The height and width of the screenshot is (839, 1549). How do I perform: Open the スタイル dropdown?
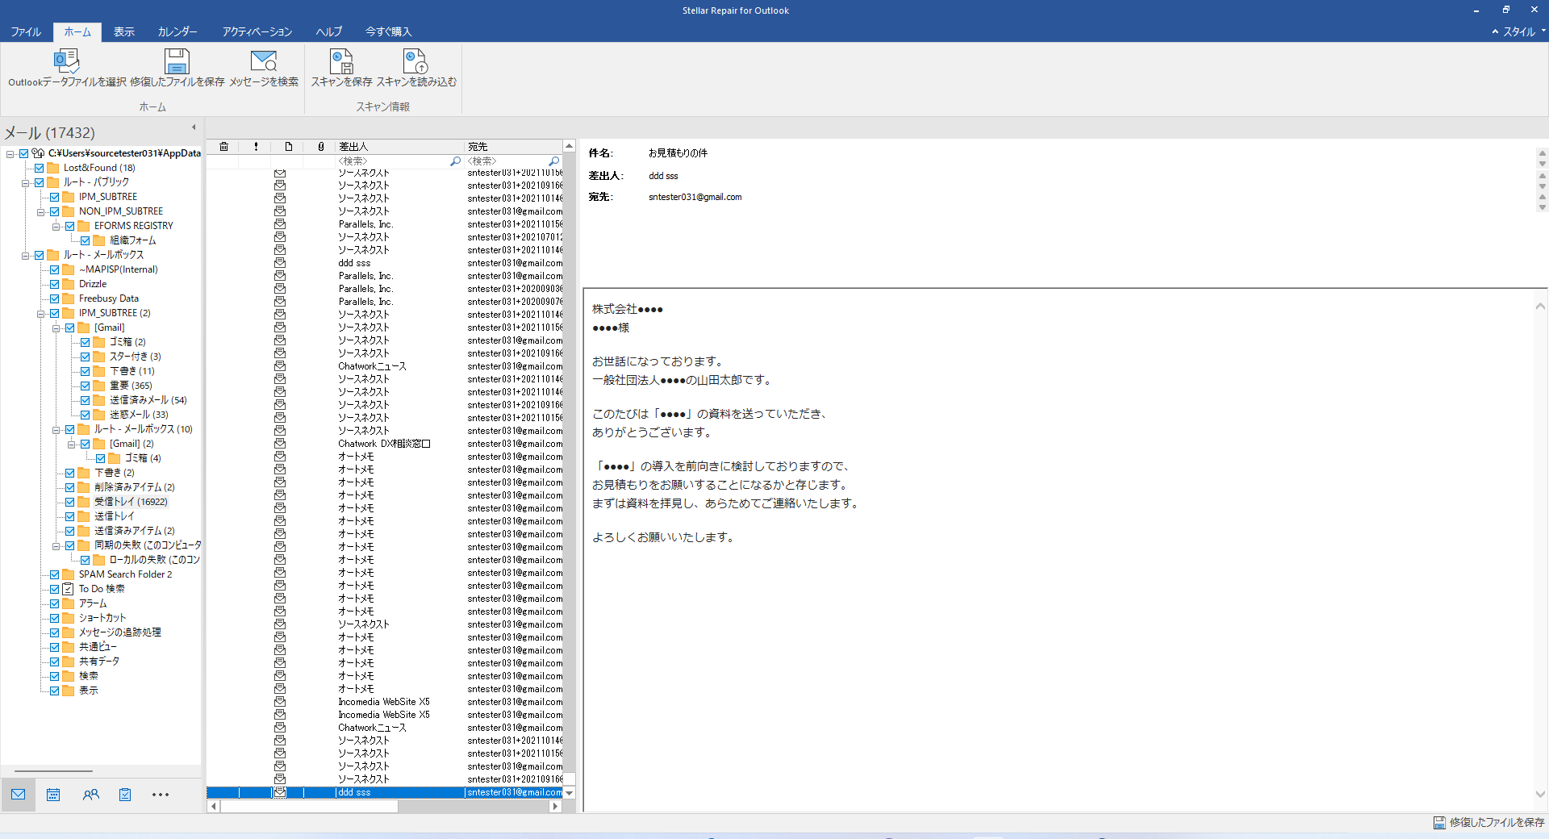click(x=1519, y=31)
